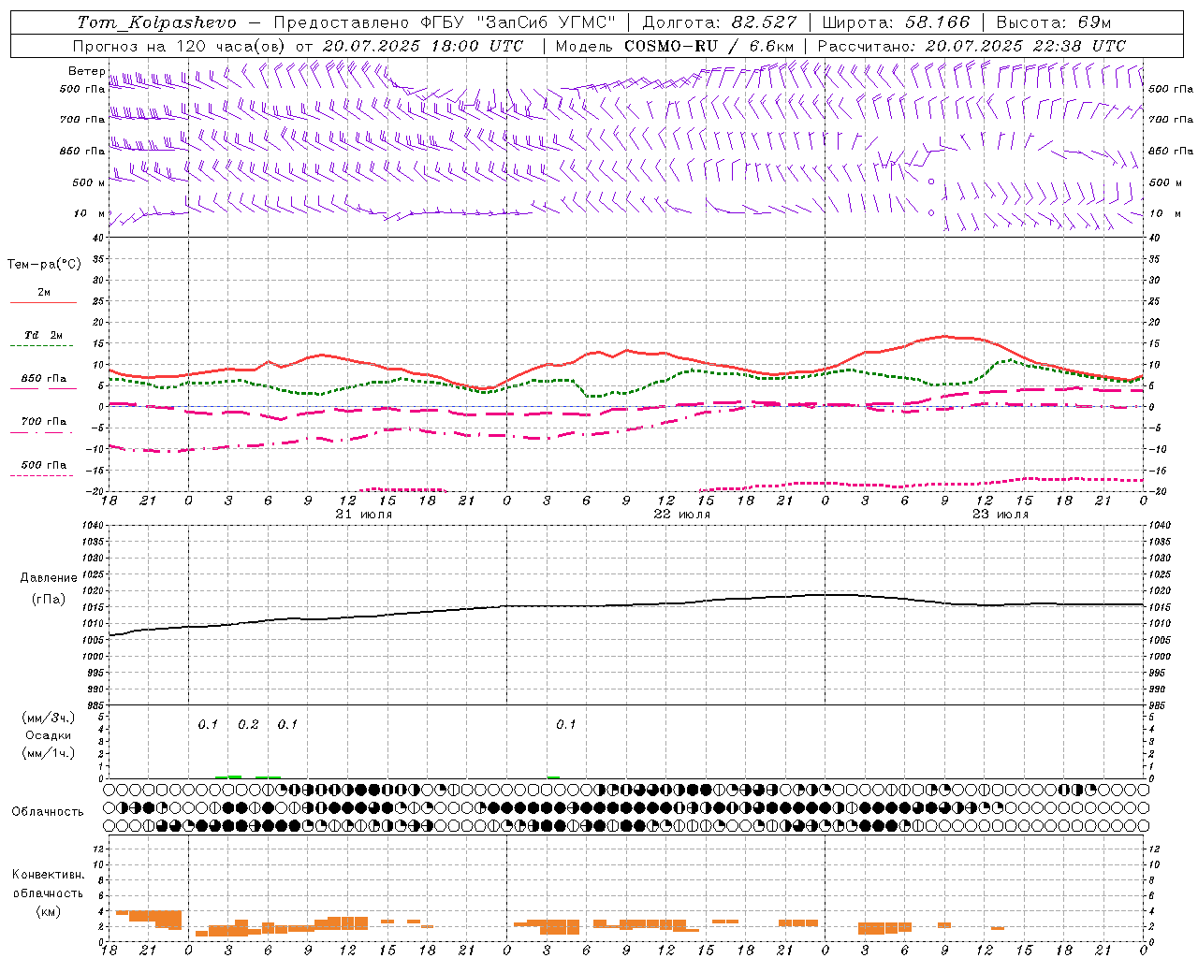This screenshot has height=958, width=1198.
Task: Click the "ЗапСиб УГМС" provider text
Action: 547,22
